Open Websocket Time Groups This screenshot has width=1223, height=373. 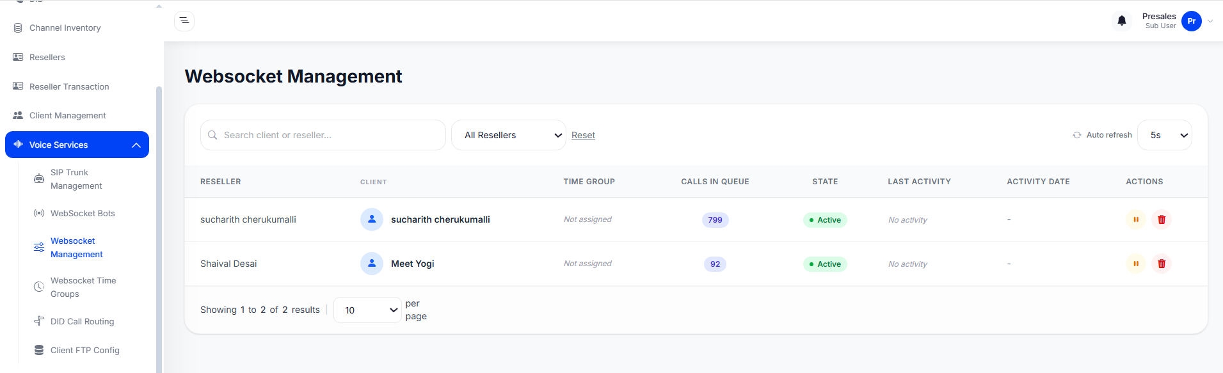pyautogui.click(x=83, y=287)
